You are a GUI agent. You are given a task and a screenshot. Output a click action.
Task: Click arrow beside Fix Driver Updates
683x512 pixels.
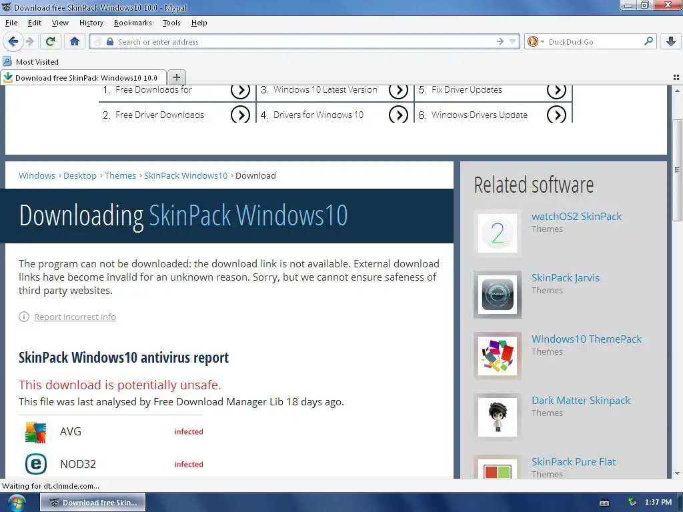[x=556, y=90]
